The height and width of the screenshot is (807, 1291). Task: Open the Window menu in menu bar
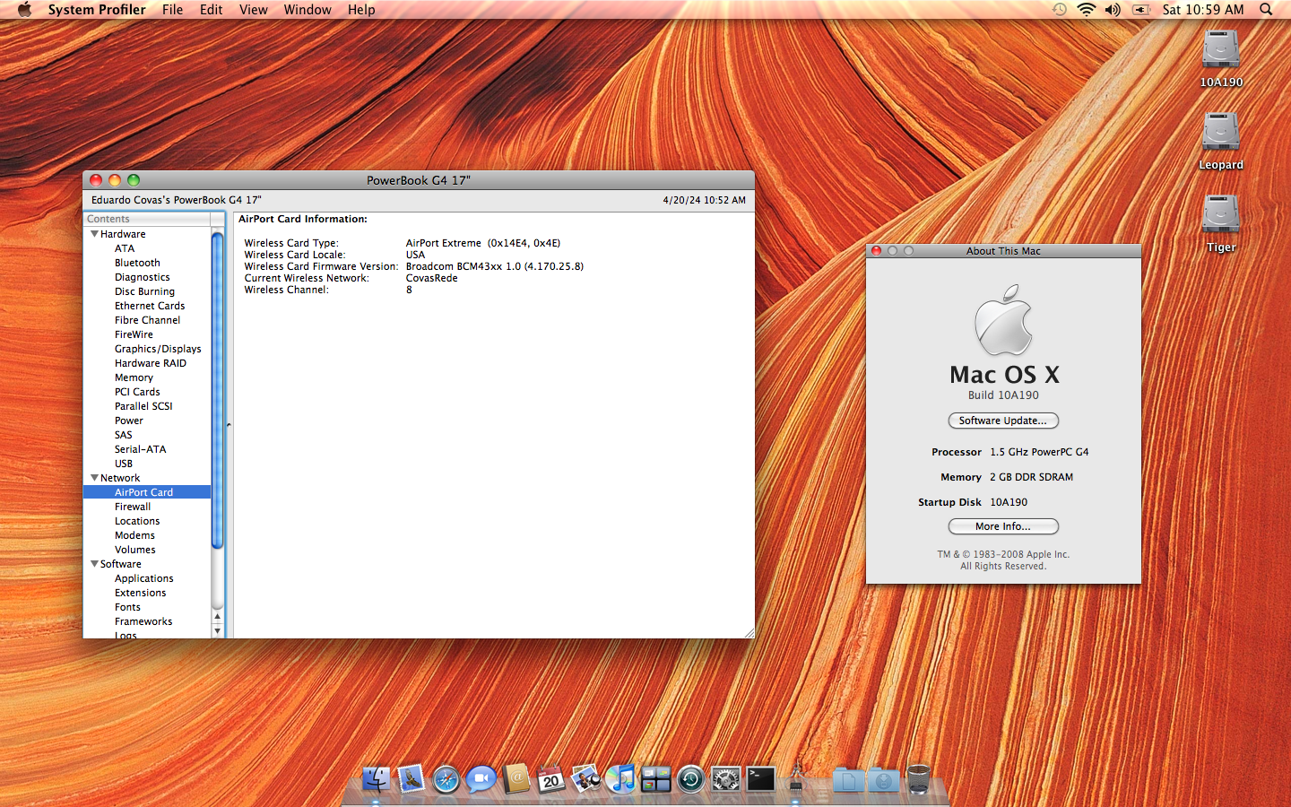(308, 10)
